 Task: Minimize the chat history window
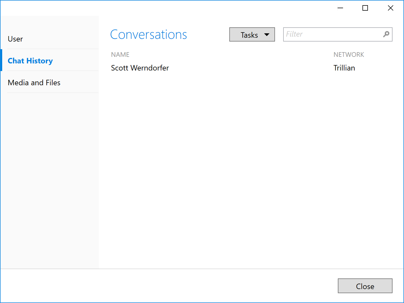pyautogui.click(x=340, y=8)
